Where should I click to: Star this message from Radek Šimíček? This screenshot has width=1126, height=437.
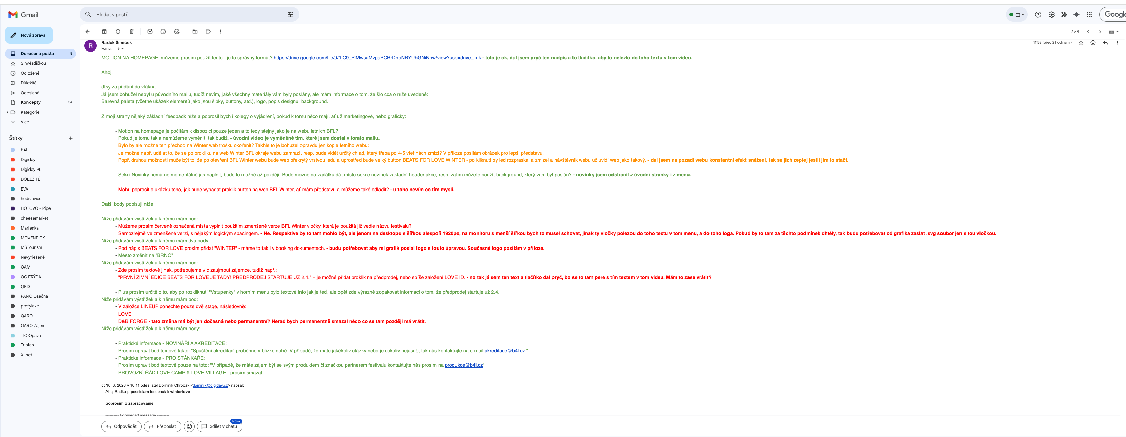click(x=1081, y=43)
